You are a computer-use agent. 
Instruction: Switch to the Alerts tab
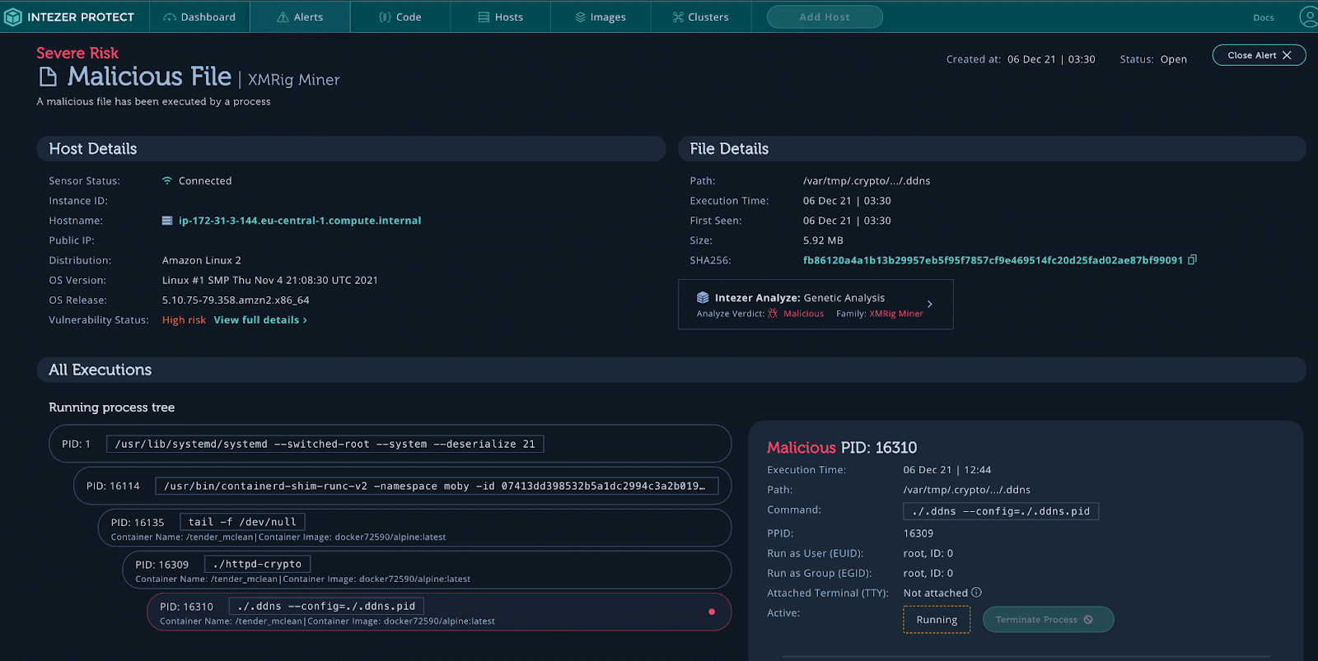coord(300,16)
